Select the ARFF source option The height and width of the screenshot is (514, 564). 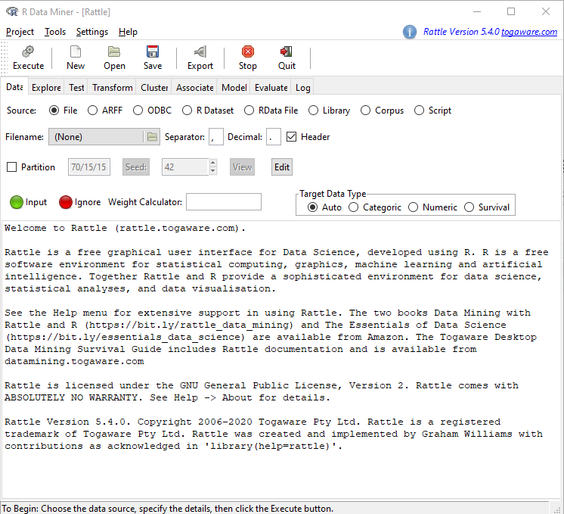[92, 111]
